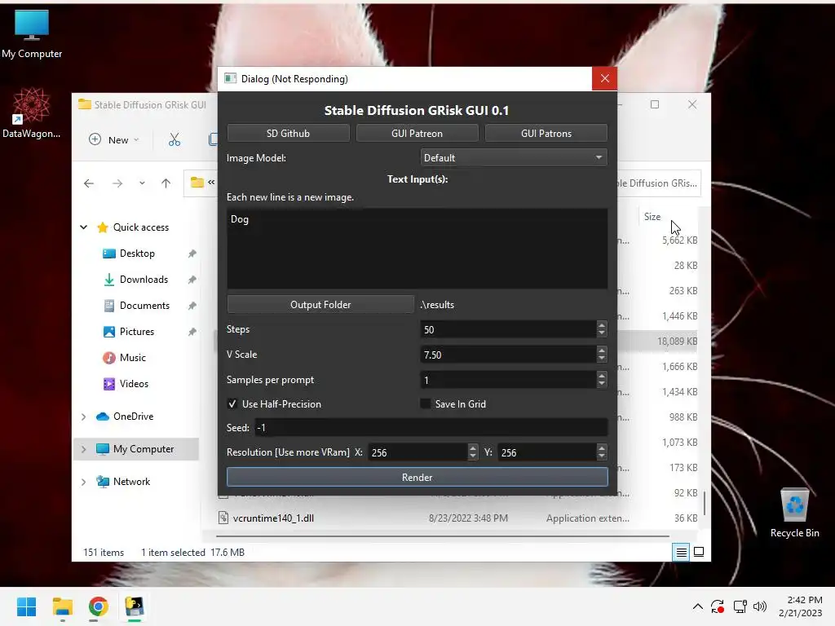Open network status tray icon
Screen dimensions: 835x626
[740, 606]
